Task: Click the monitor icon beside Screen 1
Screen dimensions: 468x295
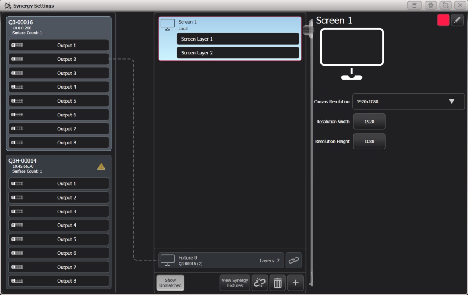Action: pos(167,24)
